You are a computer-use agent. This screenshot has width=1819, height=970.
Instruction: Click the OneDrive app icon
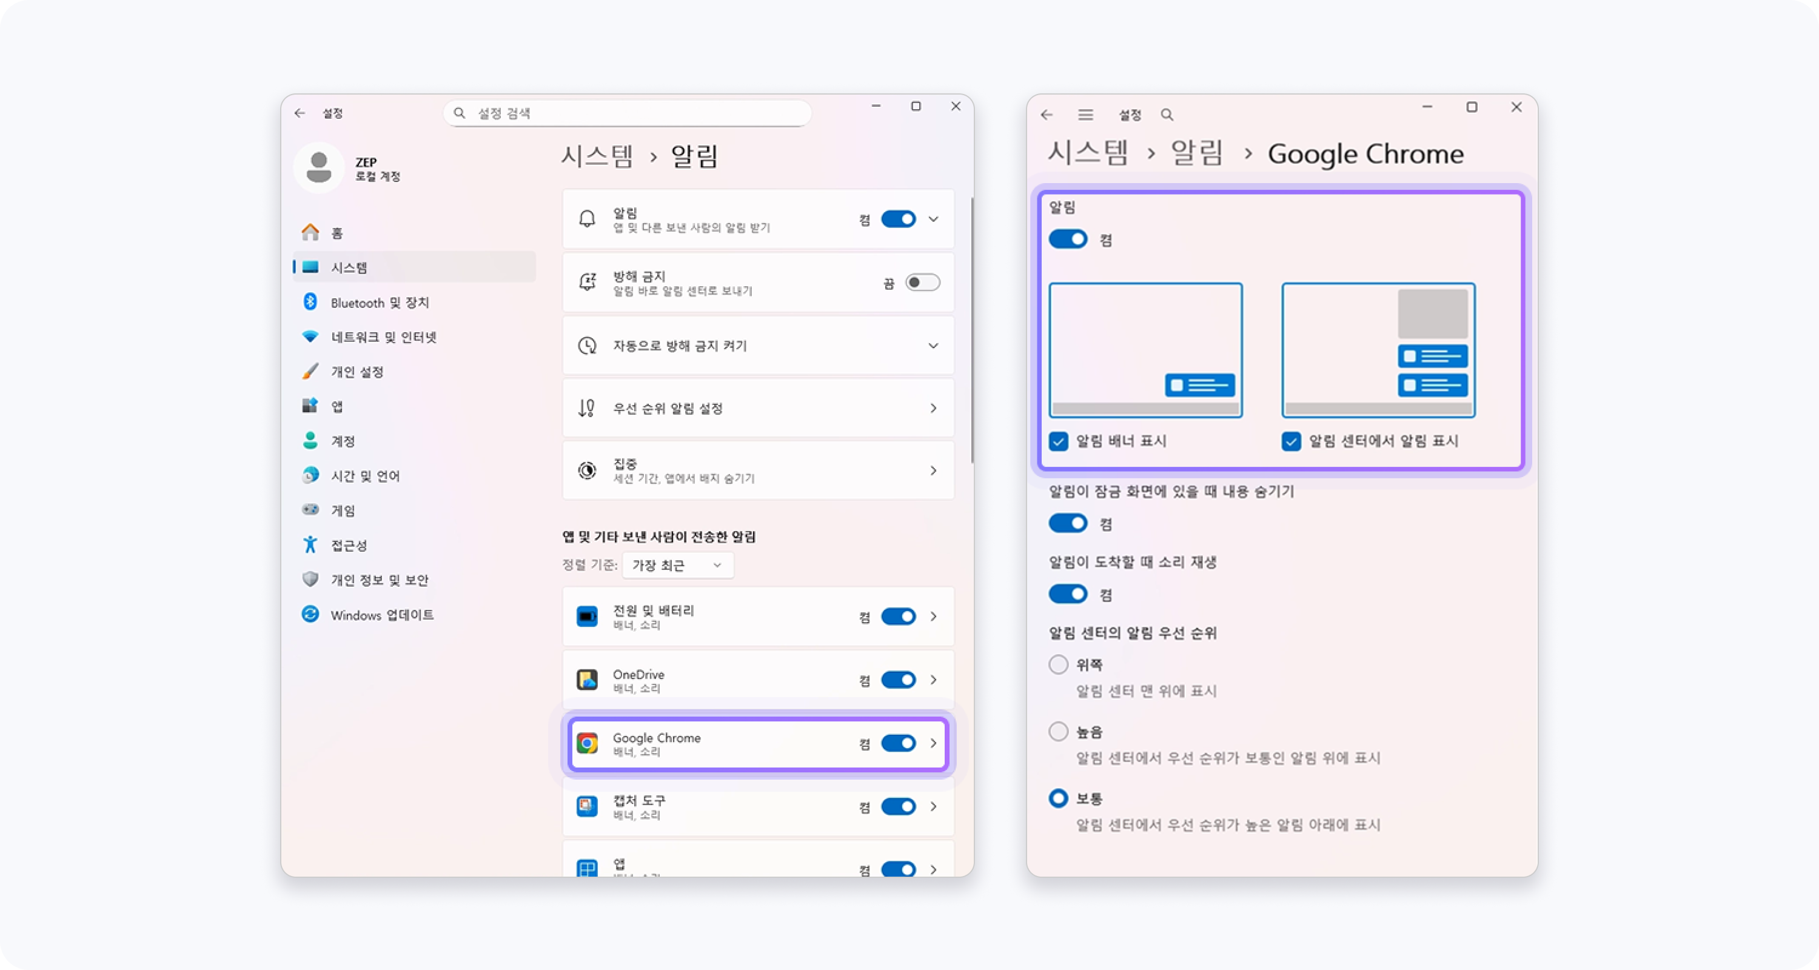(x=587, y=680)
